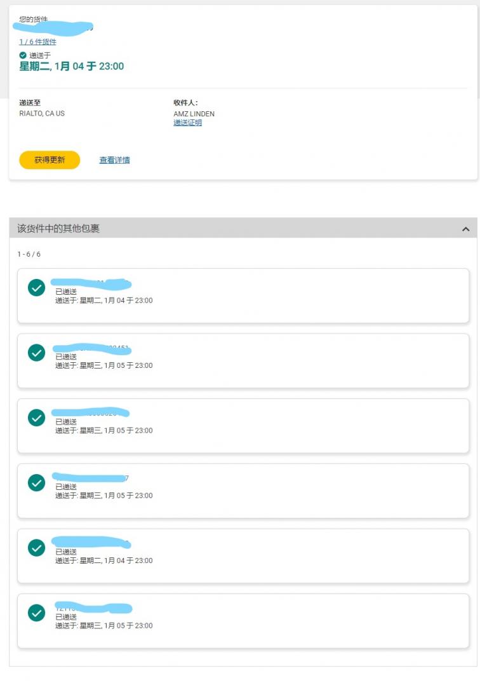Click the third package's green checkmark icon
Viewport: 480px width, 685px height.
point(36,418)
